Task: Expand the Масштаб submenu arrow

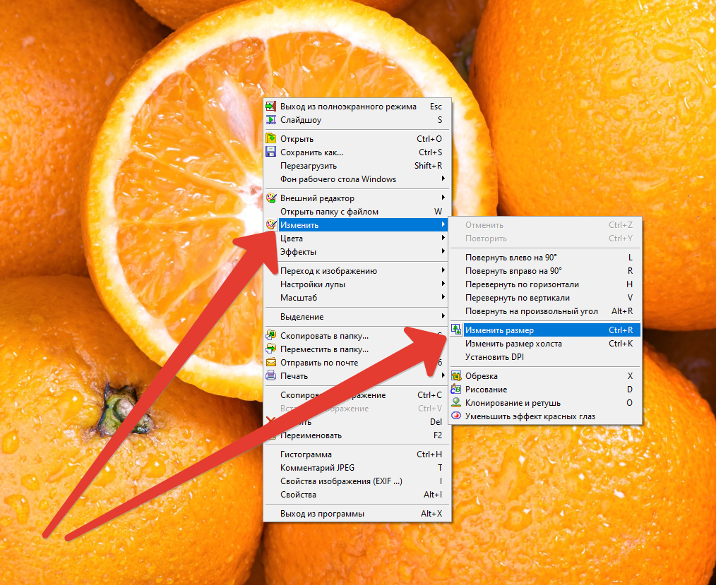Action: pyautogui.click(x=443, y=297)
